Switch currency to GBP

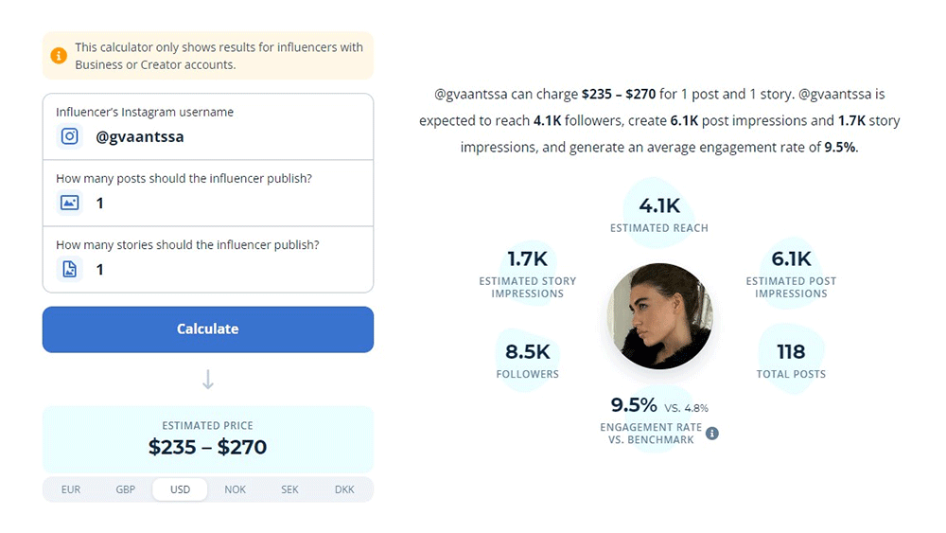click(x=126, y=489)
